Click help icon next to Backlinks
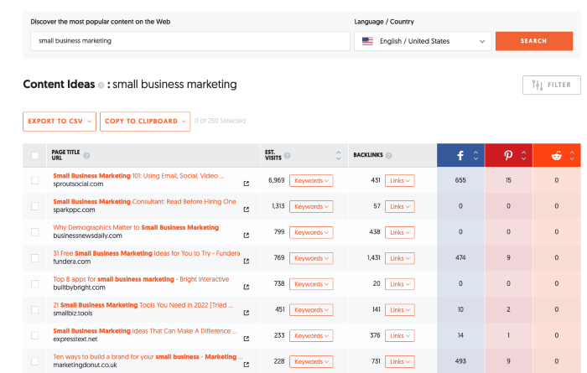The height and width of the screenshot is (373, 587). coord(388,156)
